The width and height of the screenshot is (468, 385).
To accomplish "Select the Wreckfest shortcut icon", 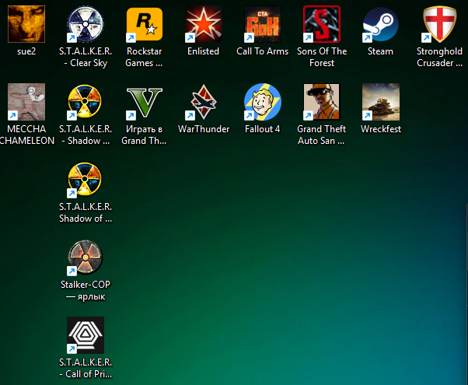I will coord(381,102).
